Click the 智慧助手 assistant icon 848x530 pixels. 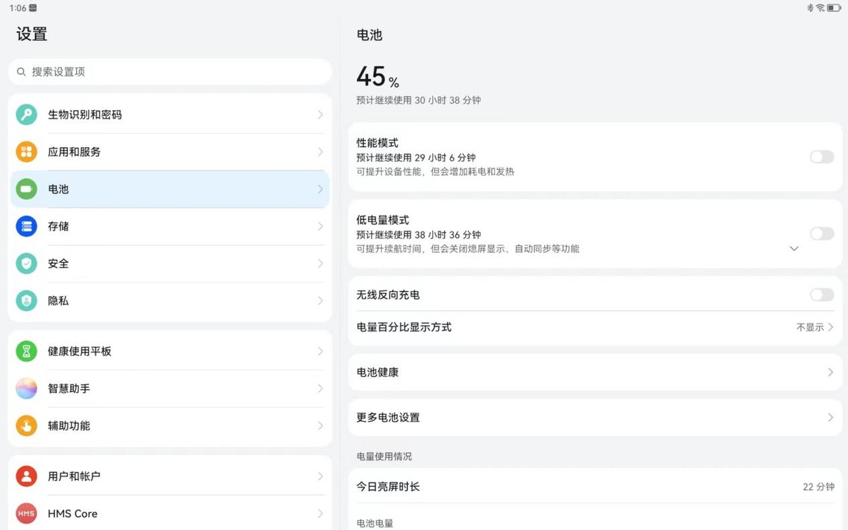point(26,389)
